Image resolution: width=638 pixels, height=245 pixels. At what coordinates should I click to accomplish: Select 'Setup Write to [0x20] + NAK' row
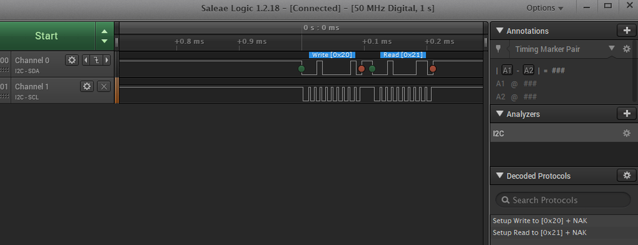[563, 221]
